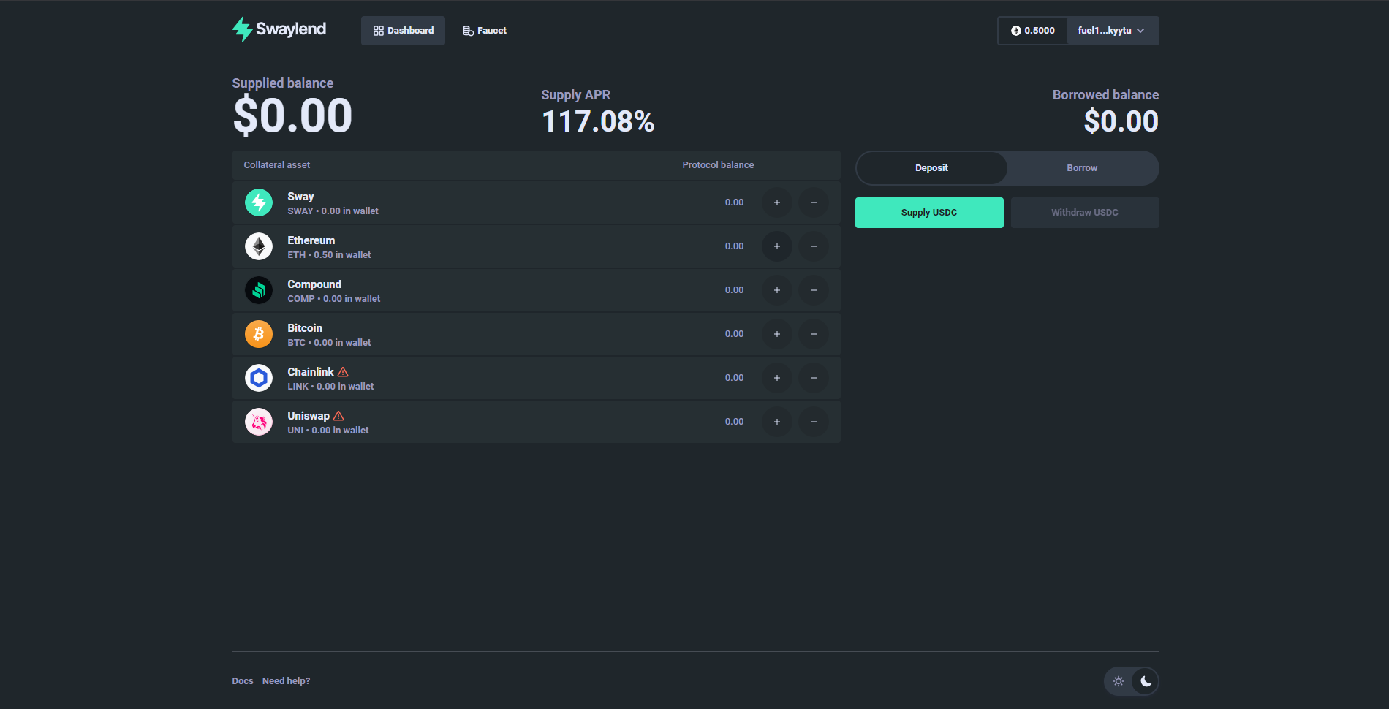Viewport: 1389px width, 709px height.
Task: Click the Sway protocol balance 0.00
Action: [734, 202]
